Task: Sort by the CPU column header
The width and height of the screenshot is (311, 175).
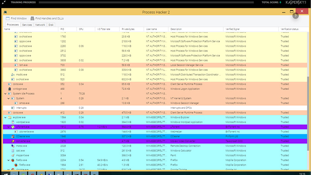Action: (86, 29)
